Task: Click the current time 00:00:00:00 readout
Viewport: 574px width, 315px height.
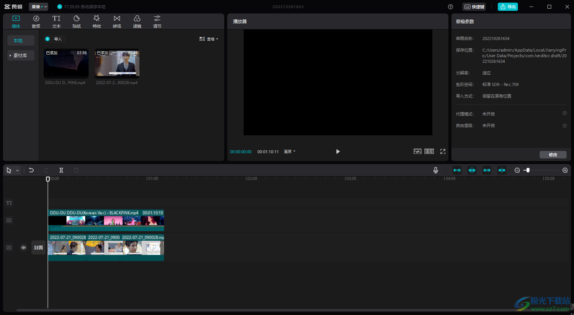Action: click(241, 152)
